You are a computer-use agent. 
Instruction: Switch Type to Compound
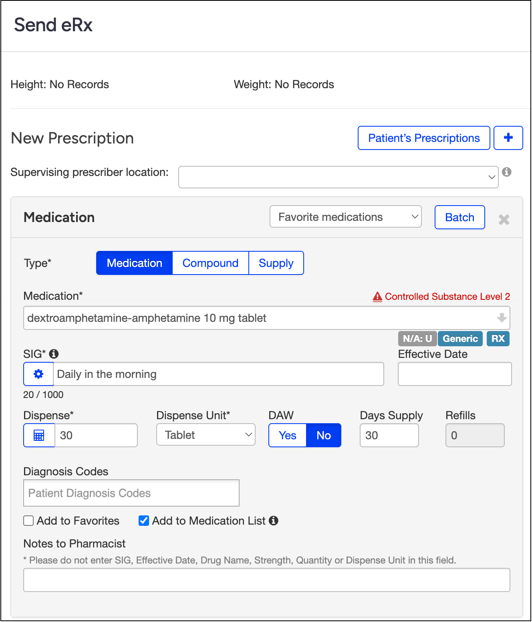tap(210, 263)
